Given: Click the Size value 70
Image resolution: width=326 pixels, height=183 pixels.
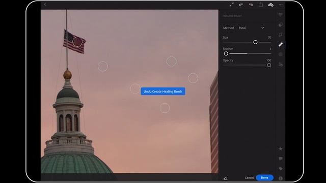Looking at the screenshot, I should click(269, 37).
